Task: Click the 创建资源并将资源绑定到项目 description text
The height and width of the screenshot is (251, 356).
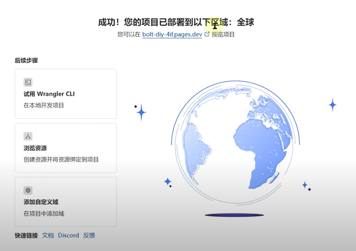Action: click(61, 159)
